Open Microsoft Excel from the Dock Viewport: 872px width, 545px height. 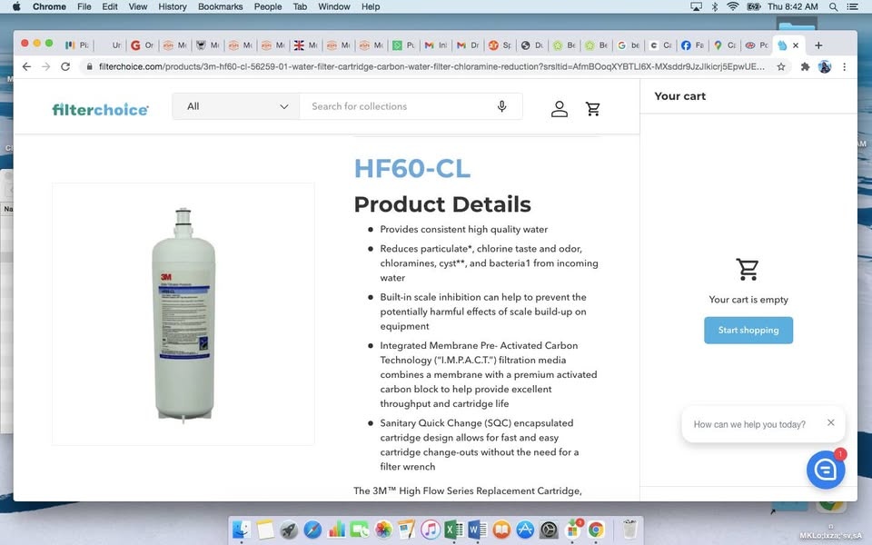(x=454, y=530)
